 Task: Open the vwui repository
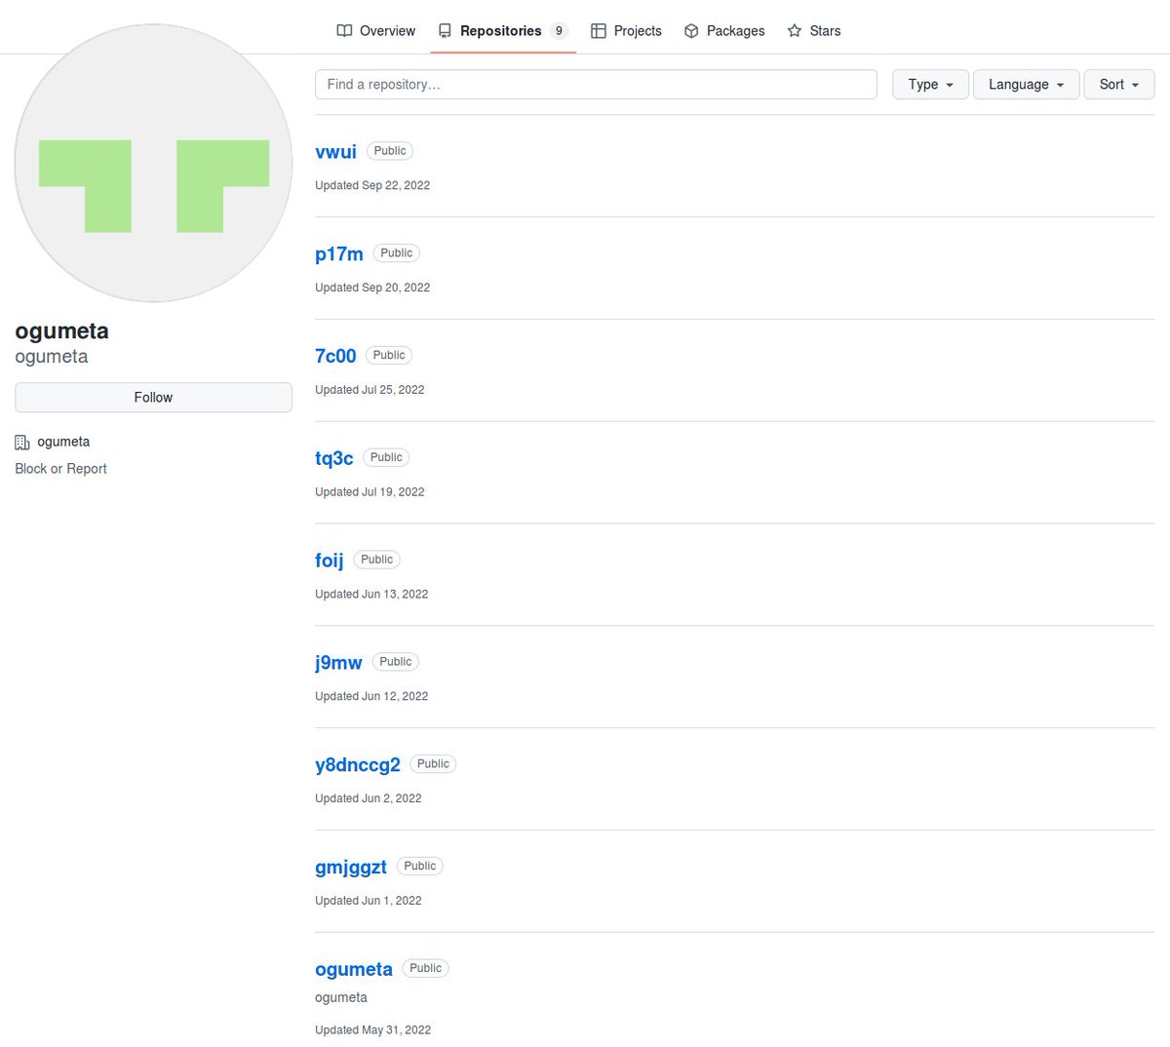point(335,152)
